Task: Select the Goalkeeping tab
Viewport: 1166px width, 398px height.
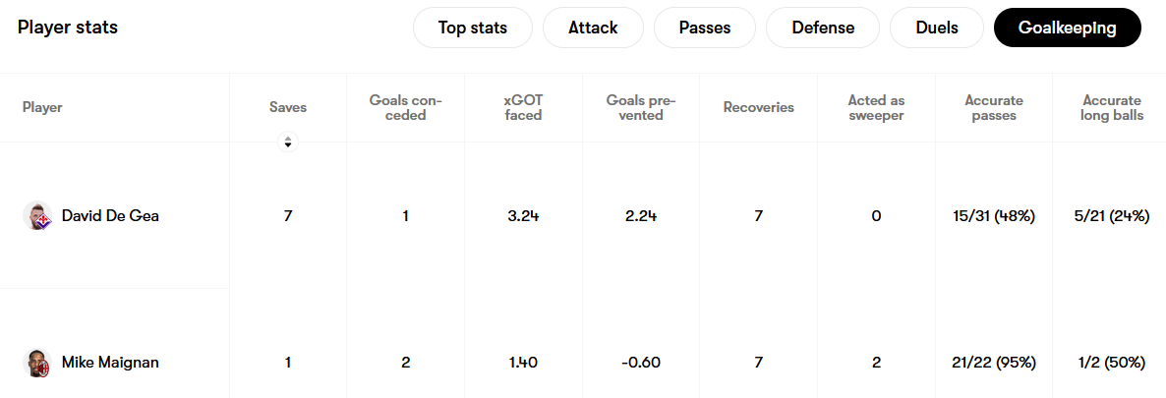Action: 1067,28
